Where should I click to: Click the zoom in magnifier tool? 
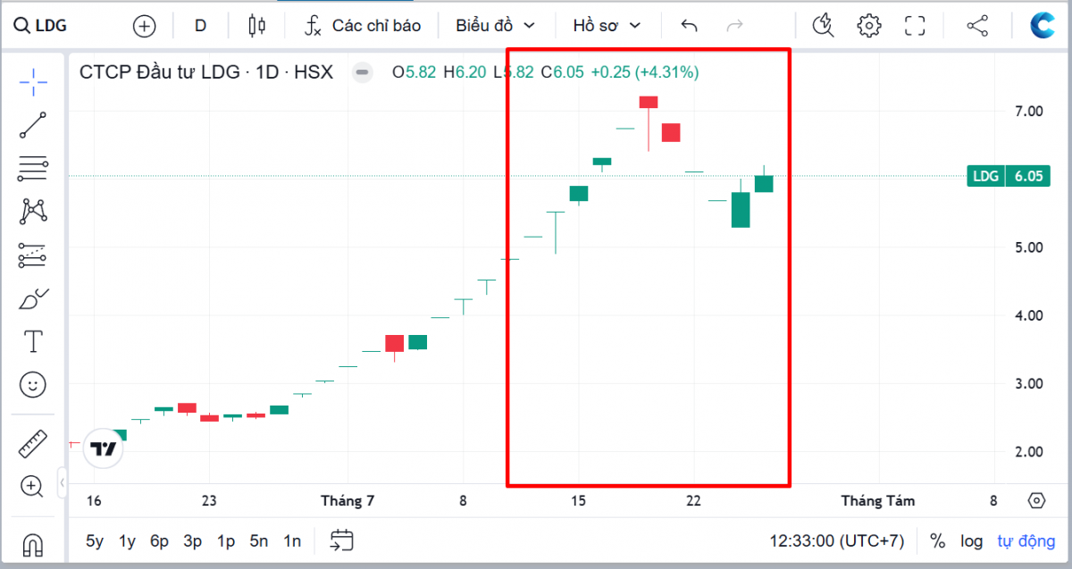pos(33,486)
